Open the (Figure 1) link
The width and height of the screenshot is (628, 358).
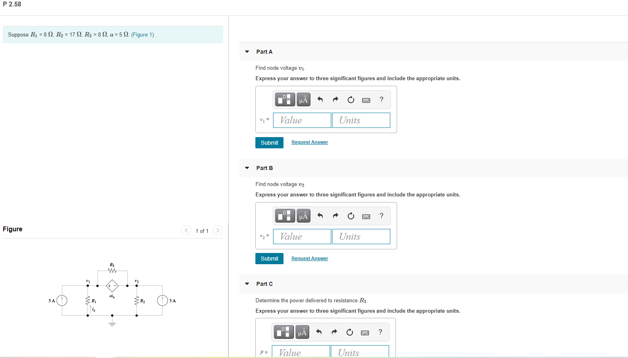pyautogui.click(x=143, y=34)
